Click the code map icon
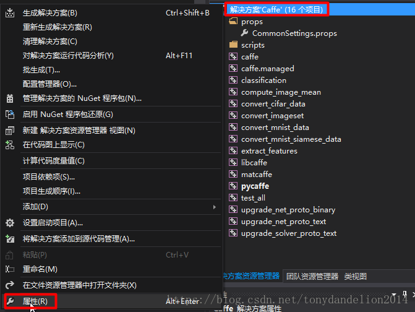Image resolution: width=415 pixels, height=312 pixels. click(10, 145)
